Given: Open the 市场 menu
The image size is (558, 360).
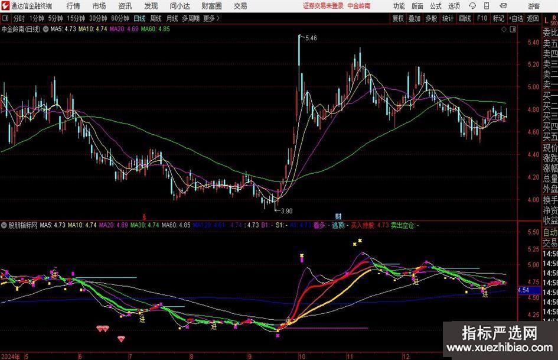Looking at the screenshot, I should (99, 6).
